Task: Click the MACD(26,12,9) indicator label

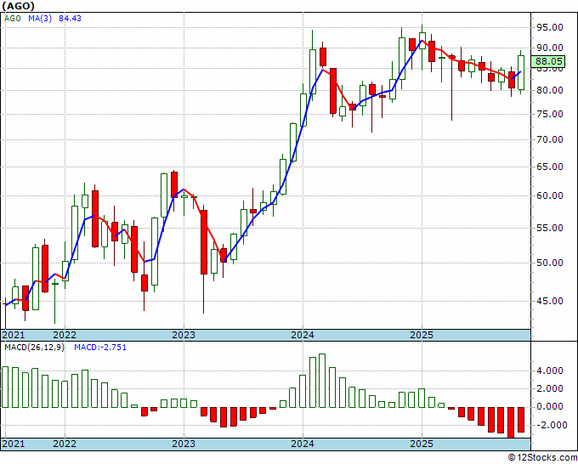Action: click(x=34, y=348)
